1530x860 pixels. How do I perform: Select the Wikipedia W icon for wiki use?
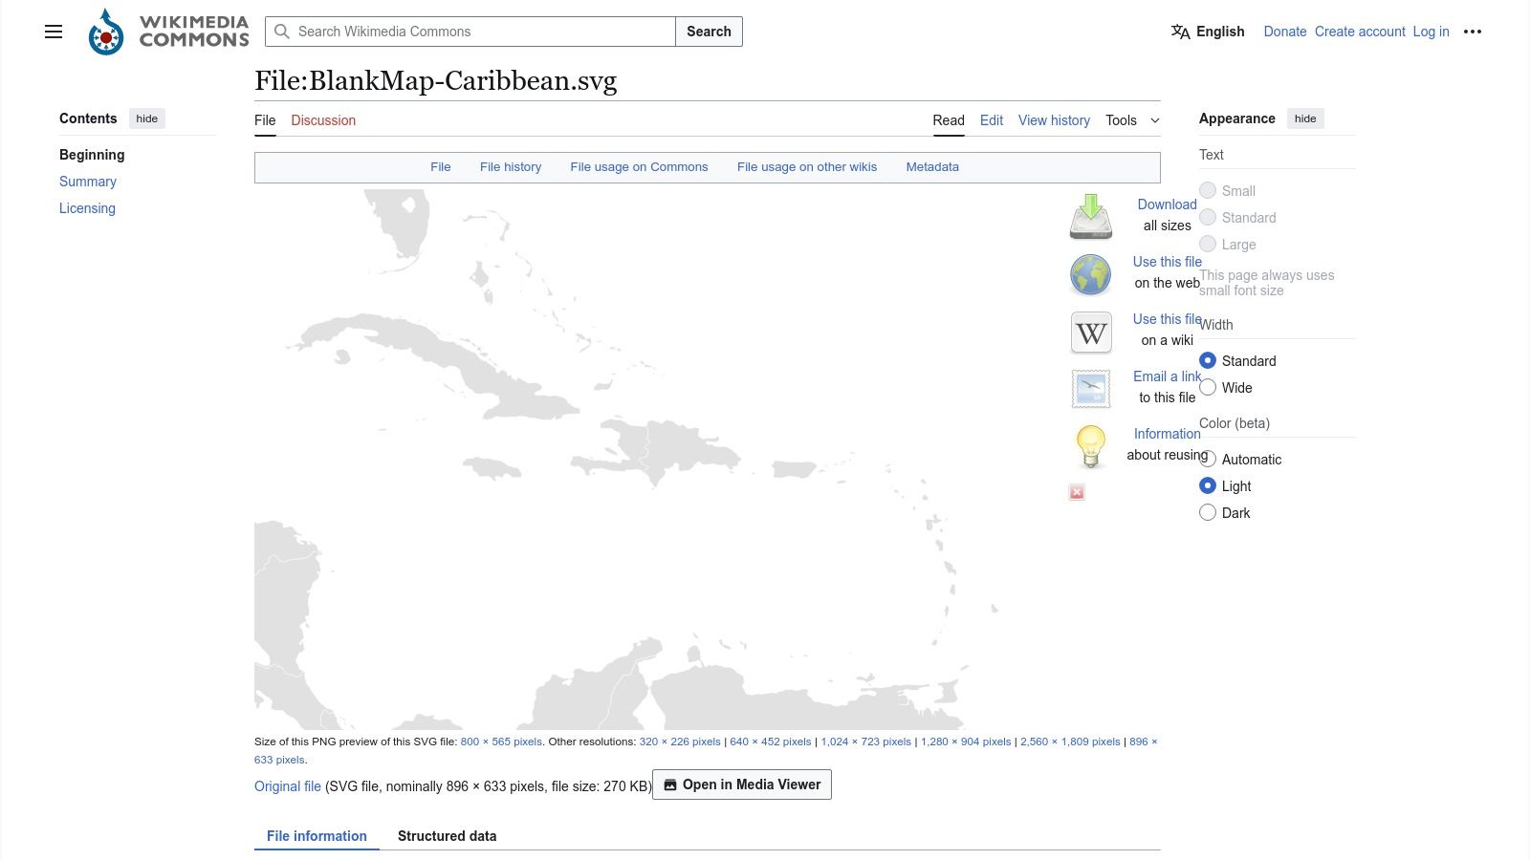(1090, 332)
